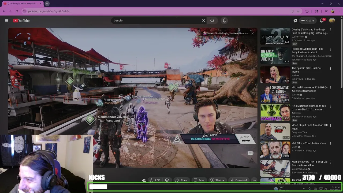Open Aztecross channel link

[297, 113]
